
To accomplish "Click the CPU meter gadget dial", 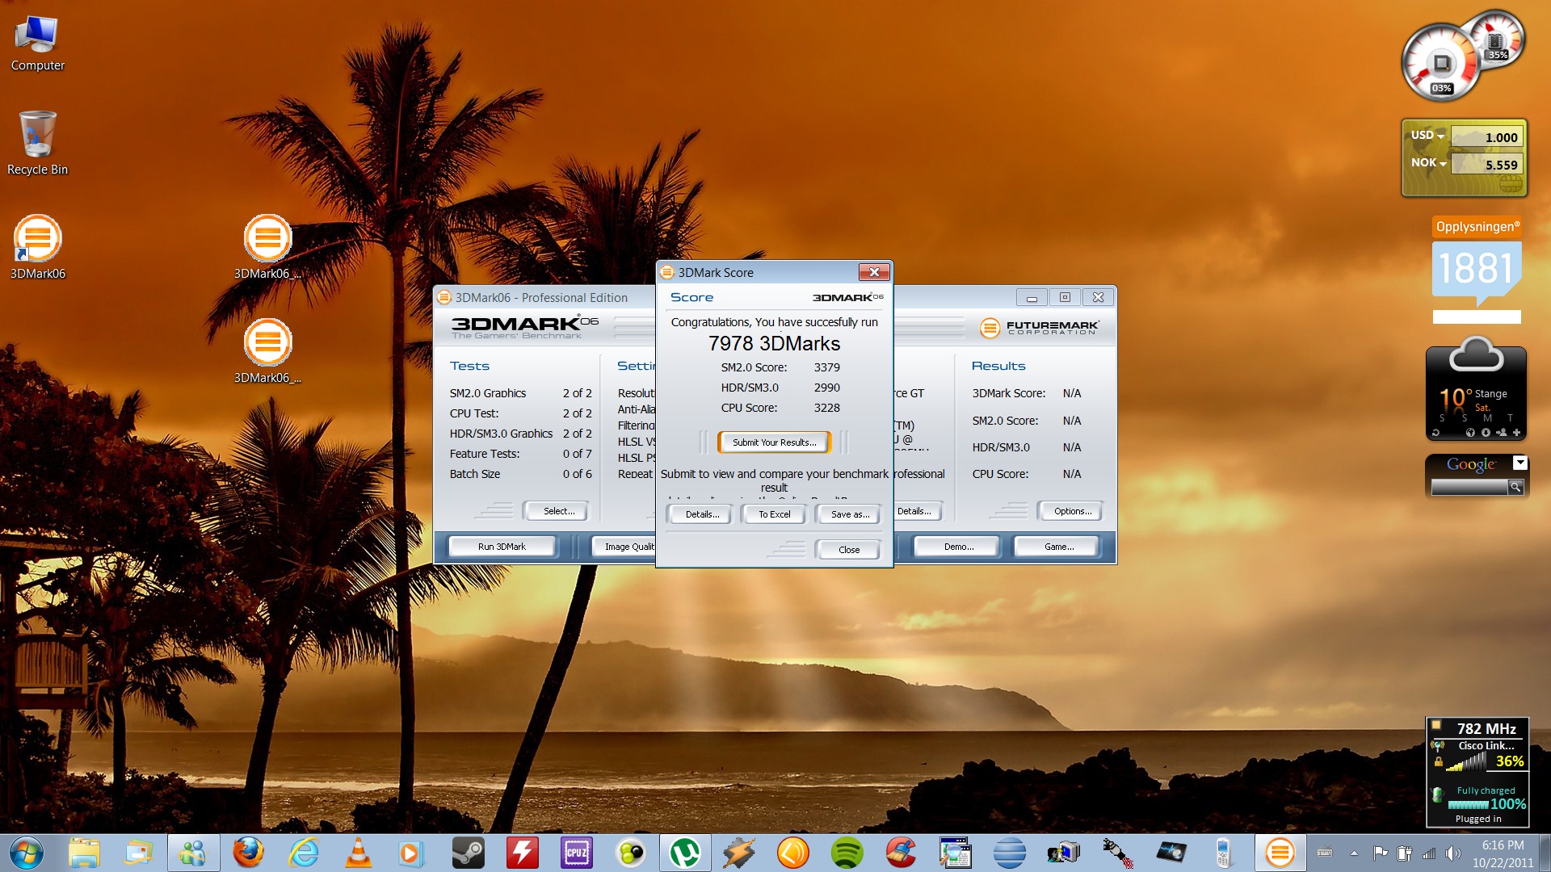I will pyautogui.click(x=1441, y=63).
